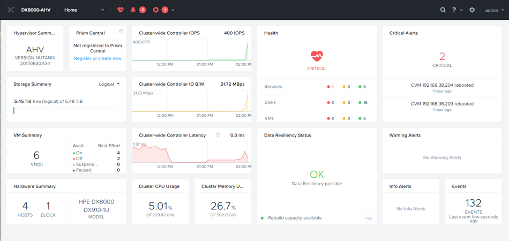Click the 1 BLOCK count

(48, 209)
